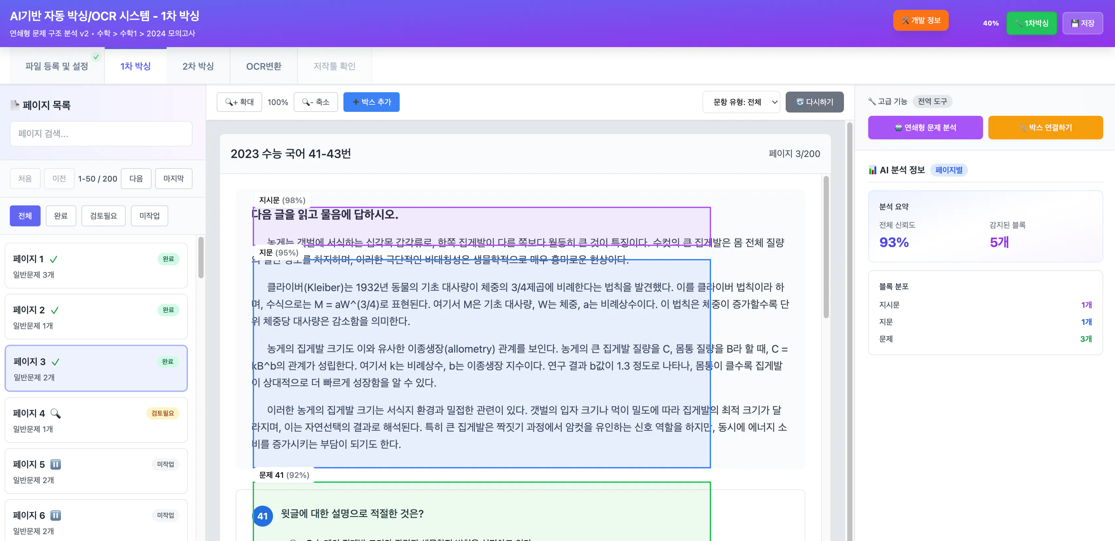The width and height of the screenshot is (1115, 541).
Task: Add a box with 박스 추가
Action: click(x=371, y=102)
